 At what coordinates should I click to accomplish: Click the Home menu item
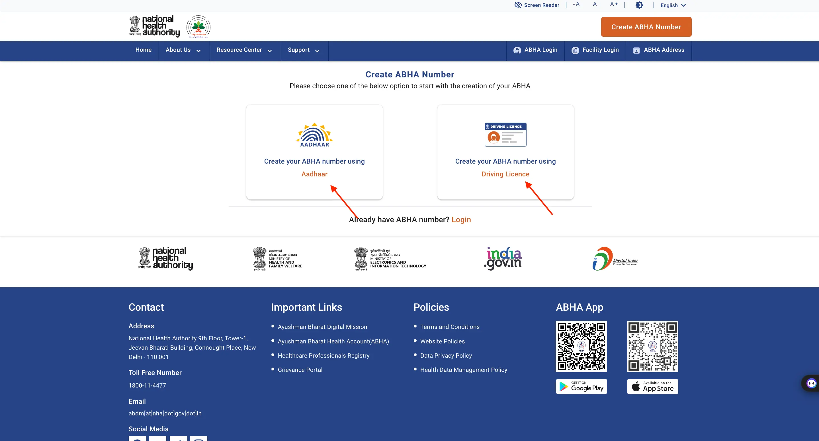coord(143,50)
